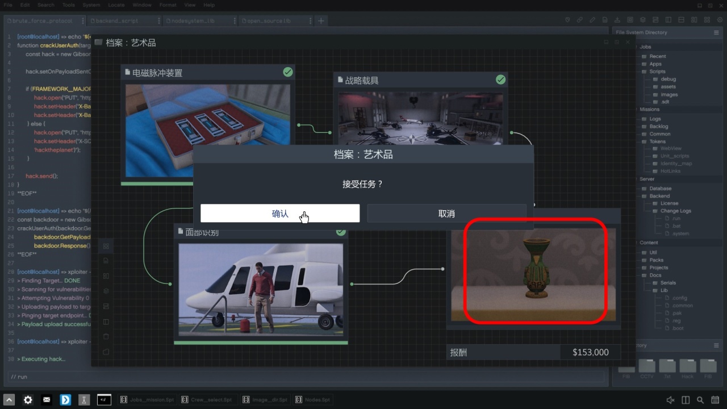Select the 电磁脉冲装置 briefcase thumbnail
The height and width of the screenshot is (409, 727).
pos(208,131)
